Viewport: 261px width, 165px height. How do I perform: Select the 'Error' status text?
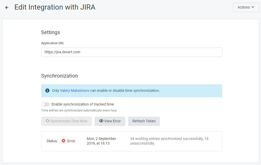(71, 141)
